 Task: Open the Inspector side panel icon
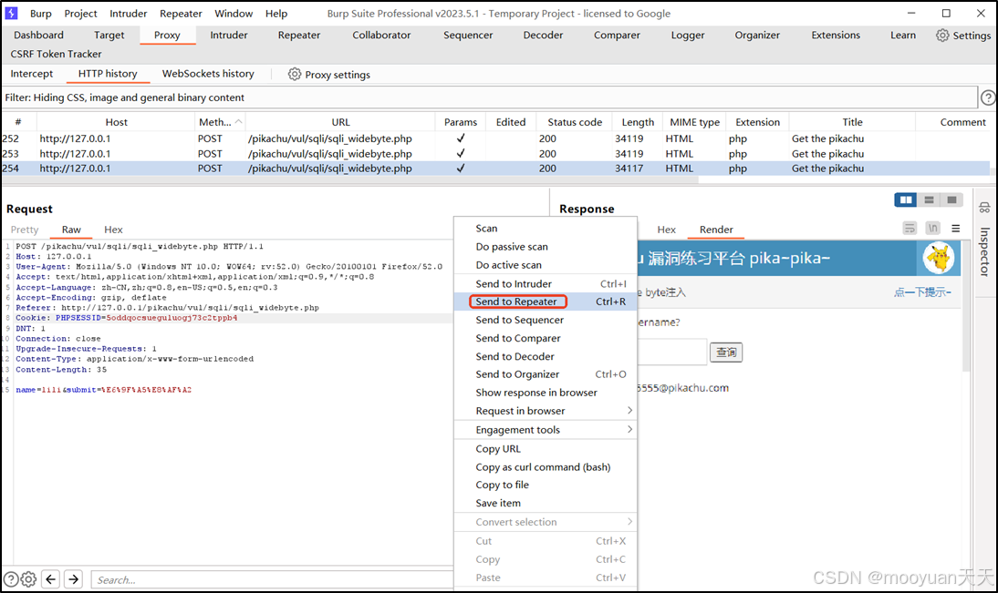pyautogui.click(x=984, y=208)
